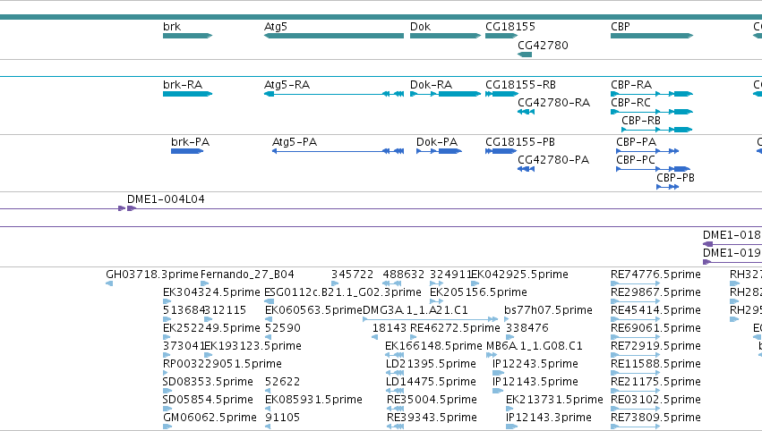Select the Dok-PA protein feature
The image size is (762, 431).
point(440,151)
